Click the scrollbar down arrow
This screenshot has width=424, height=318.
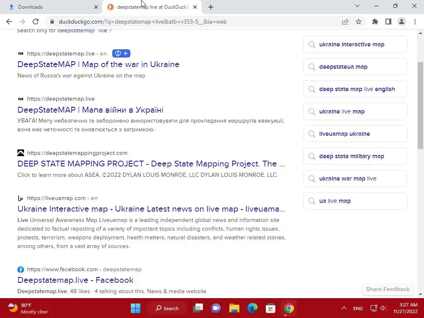tap(420, 294)
